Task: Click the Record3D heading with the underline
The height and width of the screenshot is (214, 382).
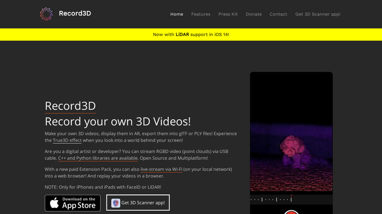Action: tap(70, 106)
